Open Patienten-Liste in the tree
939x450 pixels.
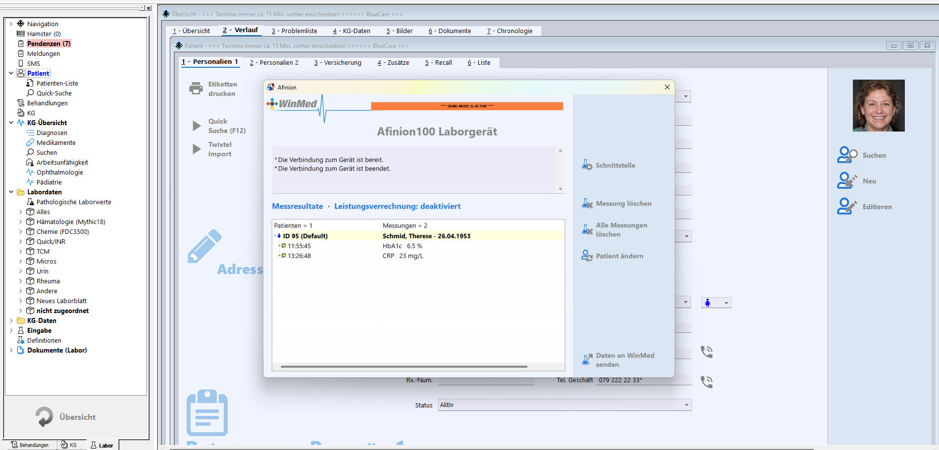pos(57,83)
